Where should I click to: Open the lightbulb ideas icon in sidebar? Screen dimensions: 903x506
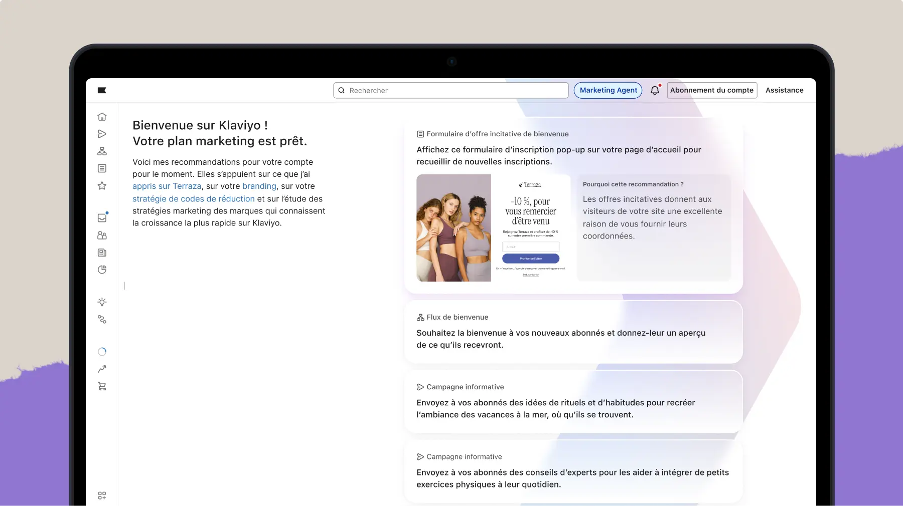coord(102,302)
